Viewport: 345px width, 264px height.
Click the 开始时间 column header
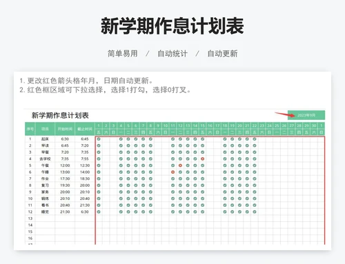[x=65, y=129]
